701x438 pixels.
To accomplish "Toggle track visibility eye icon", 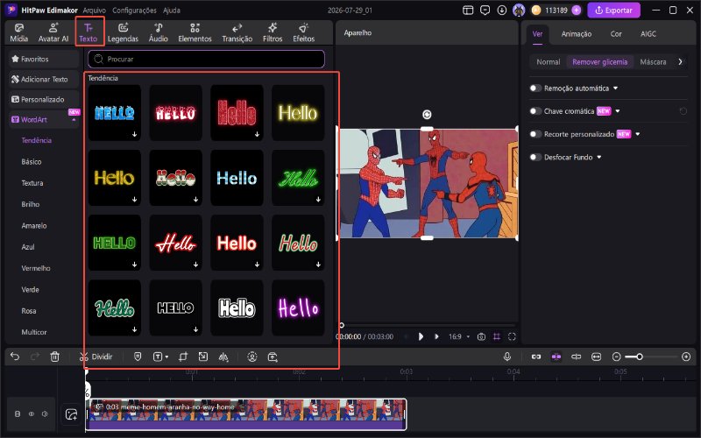I will (32, 413).
